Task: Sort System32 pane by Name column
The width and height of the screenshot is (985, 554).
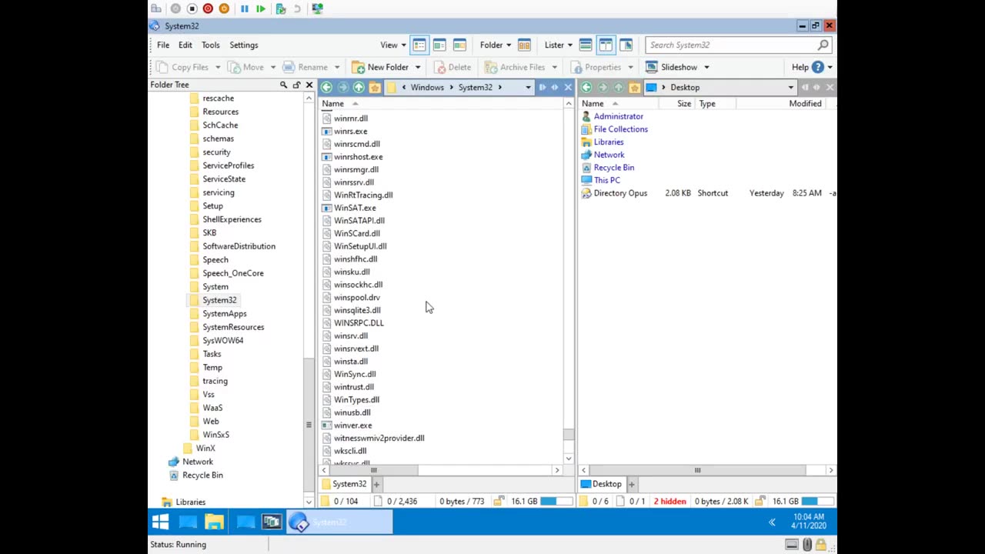Action: pyautogui.click(x=333, y=103)
